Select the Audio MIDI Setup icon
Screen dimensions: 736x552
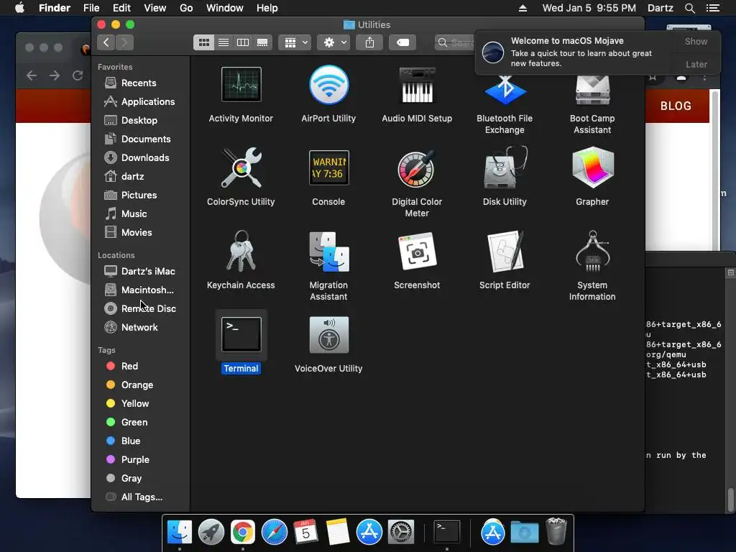pos(417,85)
